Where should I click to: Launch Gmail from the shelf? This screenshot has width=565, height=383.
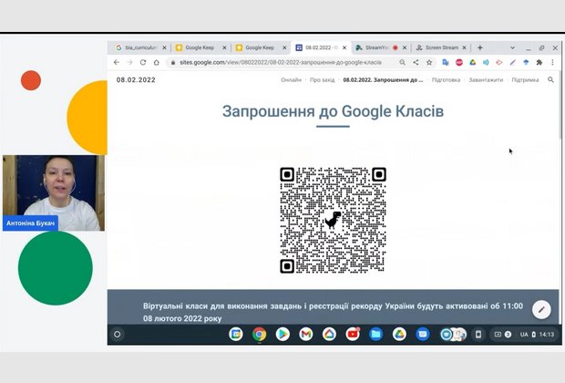[305, 335]
